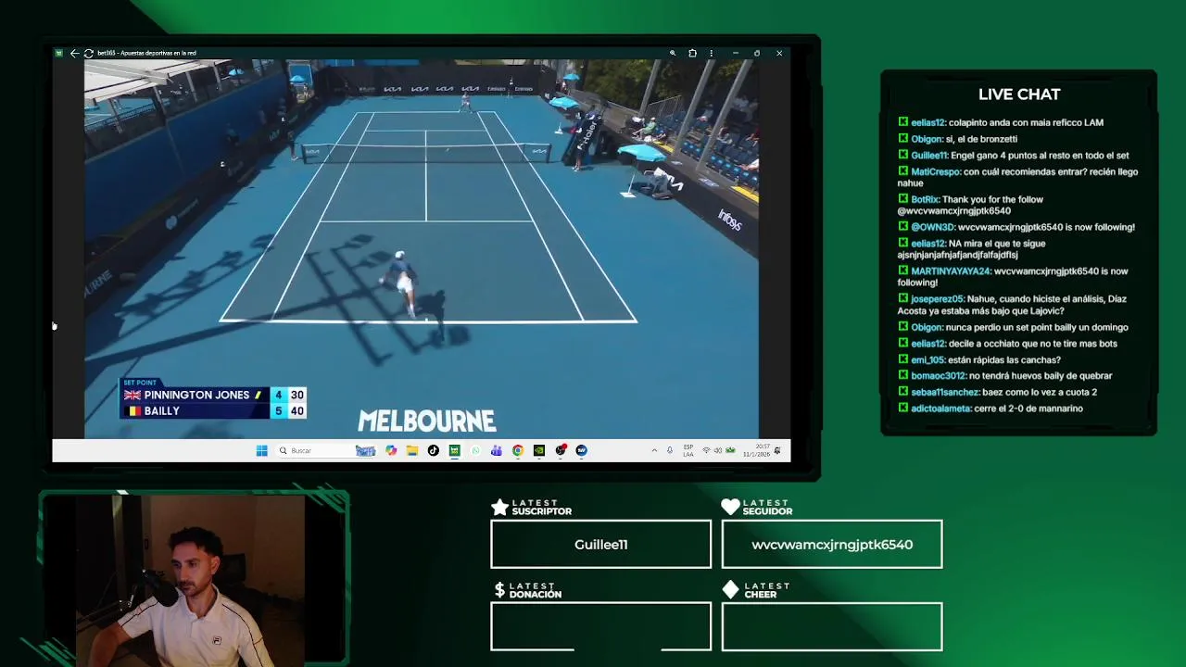The height and width of the screenshot is (667, 1186).
Task: Click username Obigon on the bronzetti message
Action: [x=927, y=139]
